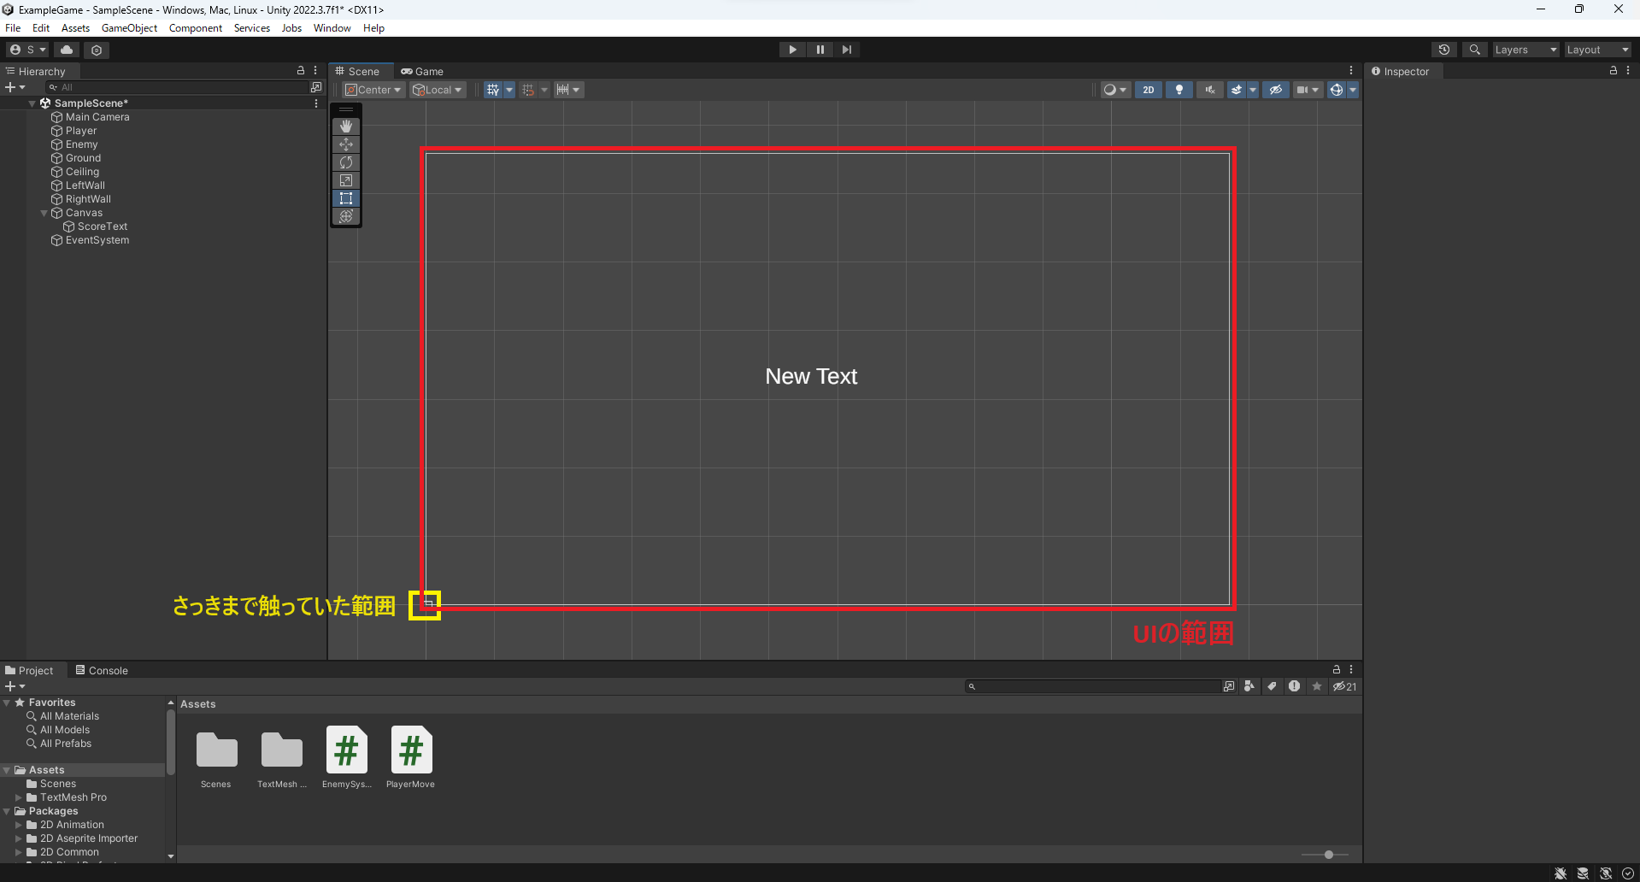1640x882 pixels.
Task: Open the search window via the magnifier icon
Action: (1473, 49)
